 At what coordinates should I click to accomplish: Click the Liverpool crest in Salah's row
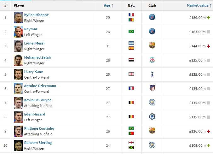click(x=152, y=60)
